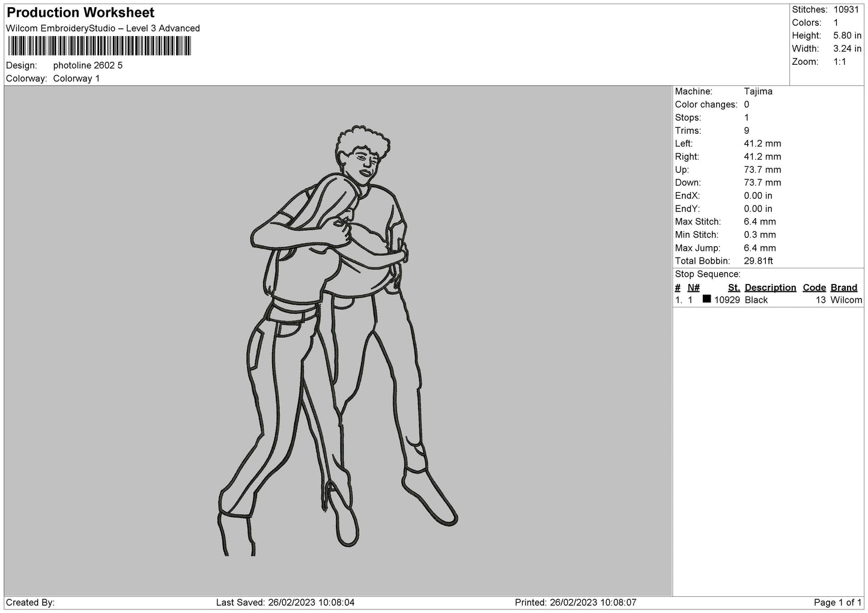868x613 pixels.
Task: Click the Machine value Tajima
Action: click(x=758, y=91)
